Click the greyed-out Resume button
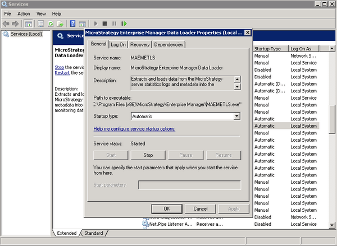Screen dimensions: 337x246 [224, 155]
